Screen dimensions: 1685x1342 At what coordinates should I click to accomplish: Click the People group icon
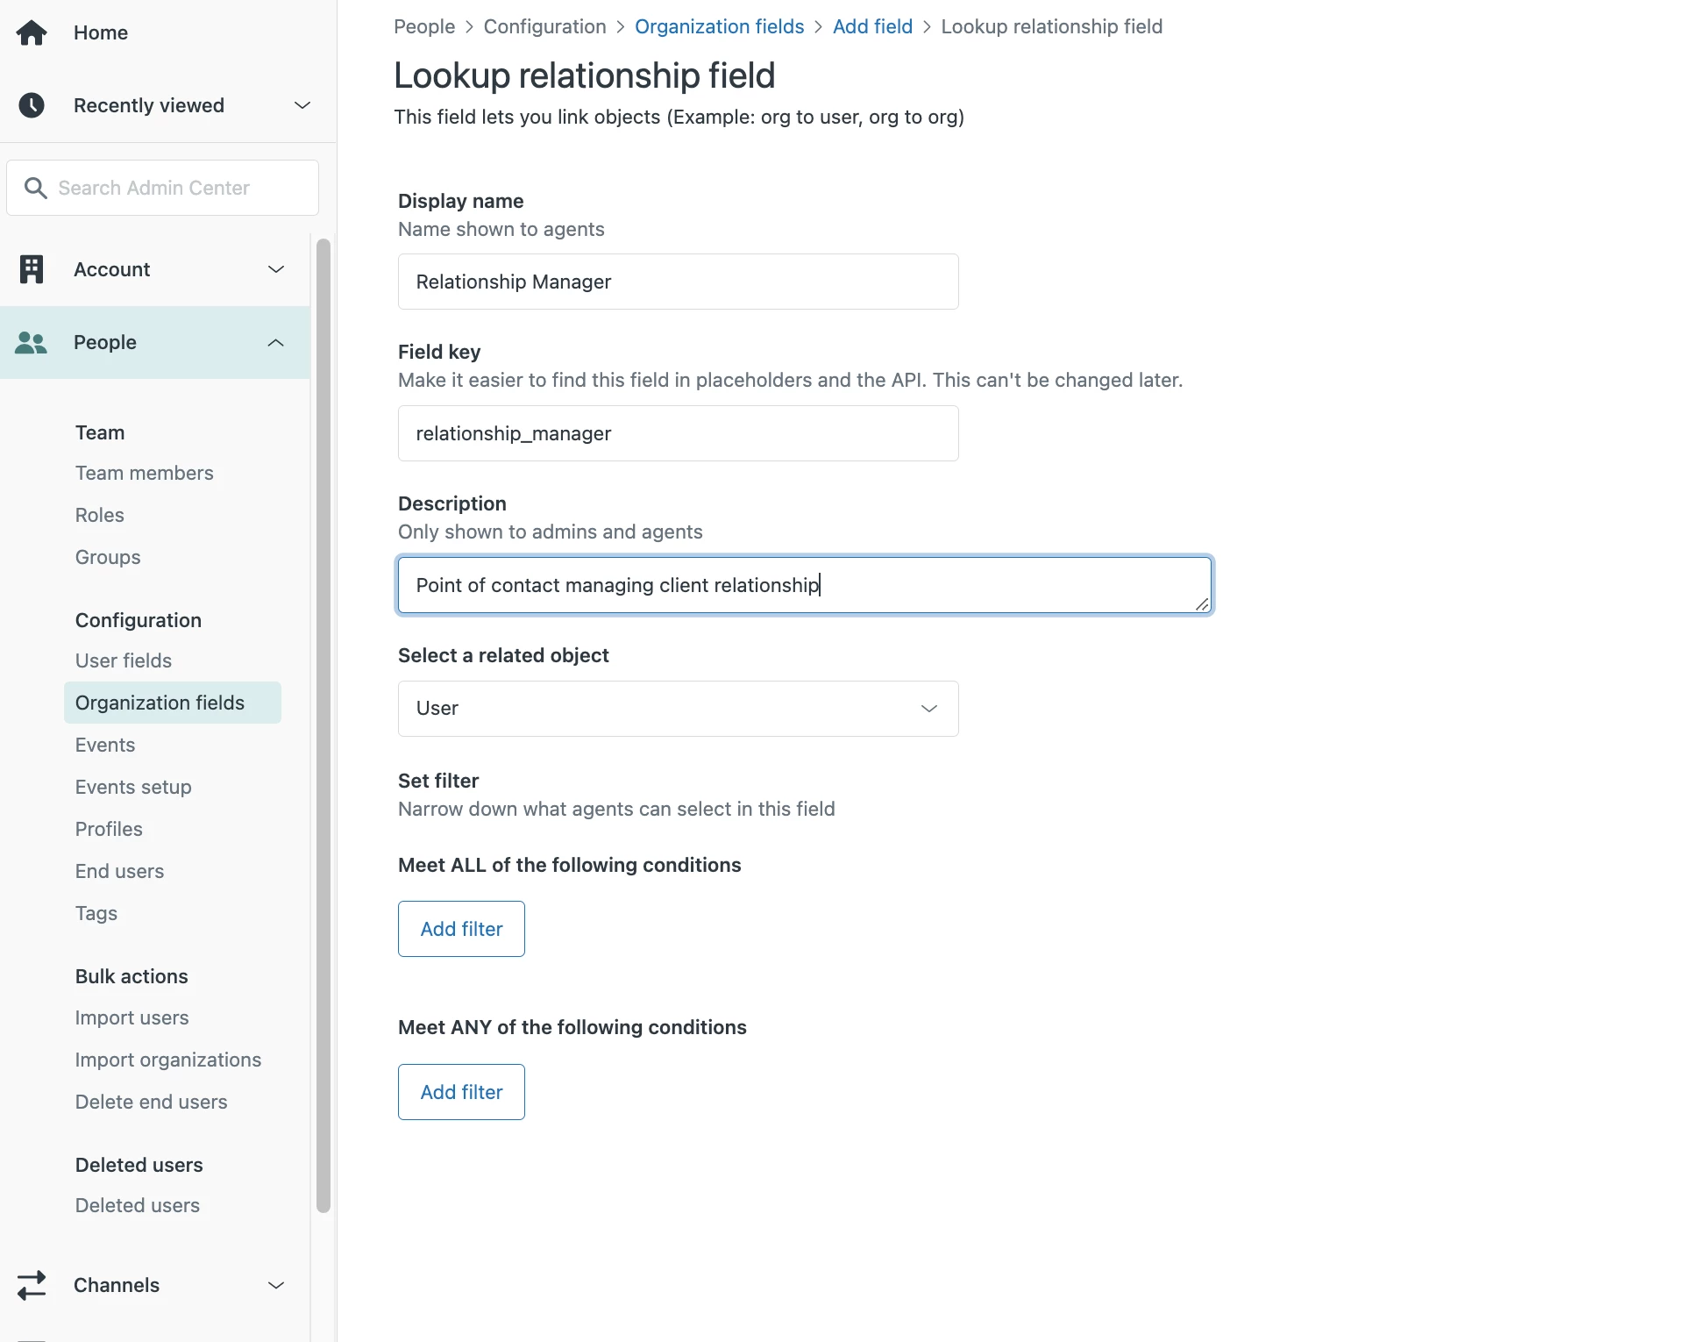[x=32, y=343]
